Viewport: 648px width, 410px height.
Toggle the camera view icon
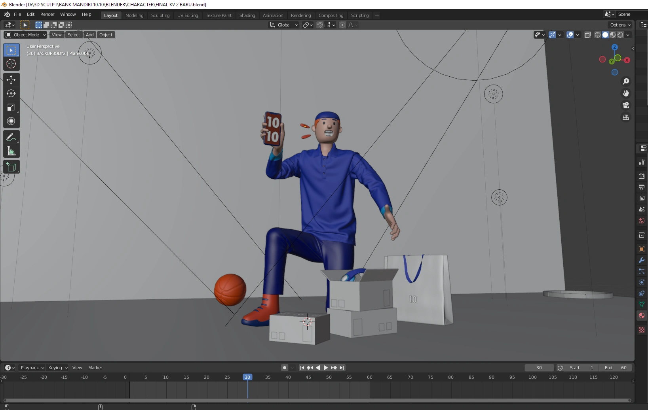626,105
